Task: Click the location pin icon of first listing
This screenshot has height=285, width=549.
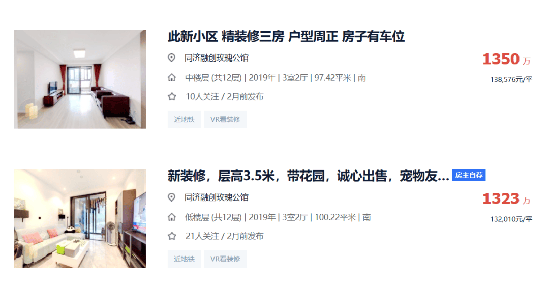Action: [172, 58]
